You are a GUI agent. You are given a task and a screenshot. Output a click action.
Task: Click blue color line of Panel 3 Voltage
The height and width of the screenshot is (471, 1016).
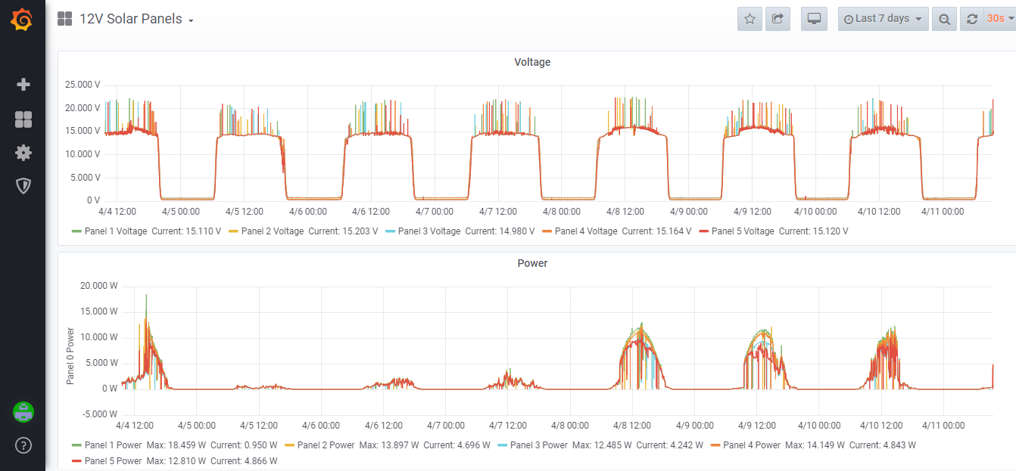pyautogui.click(x=390, y=231)
